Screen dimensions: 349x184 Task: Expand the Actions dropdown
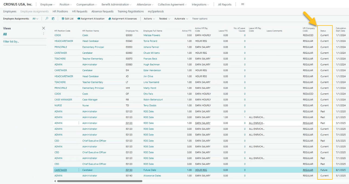coord(149,18)
